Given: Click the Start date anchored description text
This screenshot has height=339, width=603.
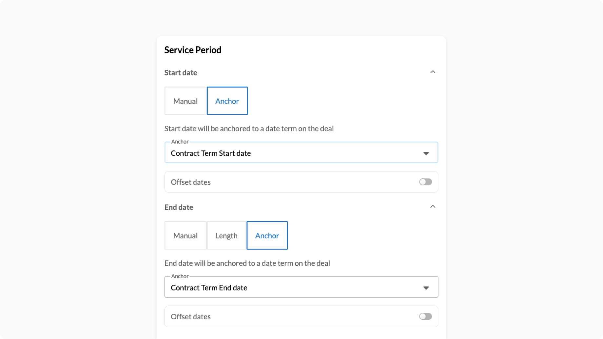Looking at the screenshot, I should (249, 129).
